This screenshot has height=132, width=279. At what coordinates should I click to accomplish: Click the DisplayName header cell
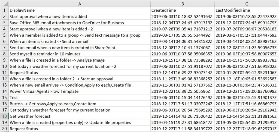click(80, 10)
